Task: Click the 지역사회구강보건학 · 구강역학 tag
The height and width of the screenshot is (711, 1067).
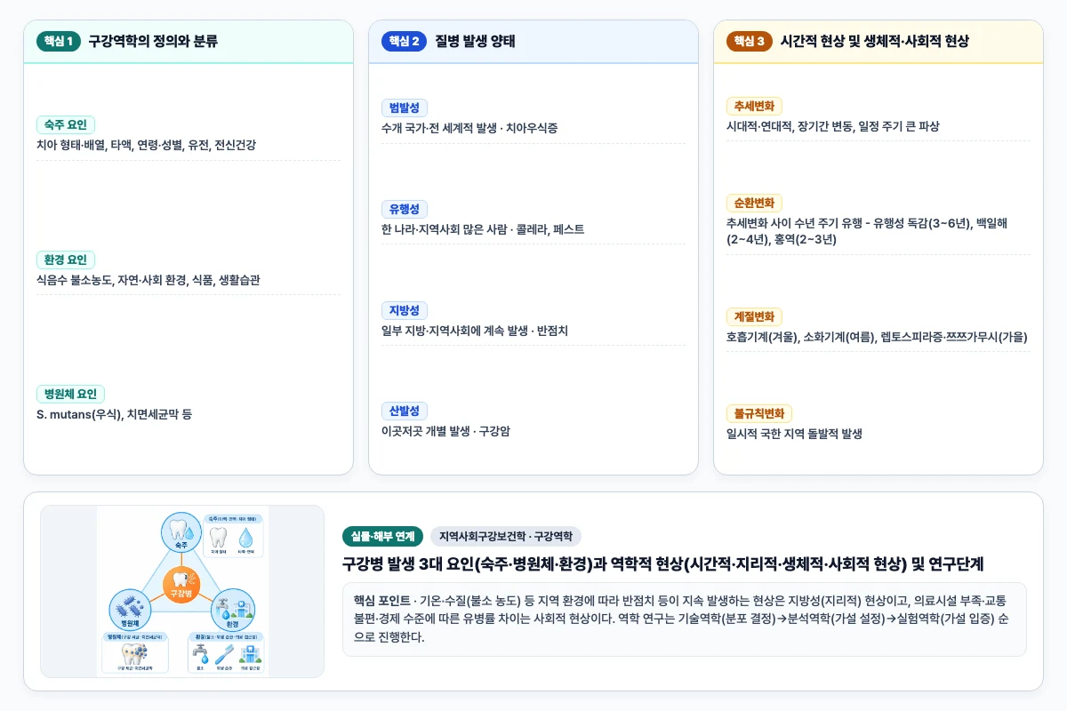Action: tap(505, 536)
